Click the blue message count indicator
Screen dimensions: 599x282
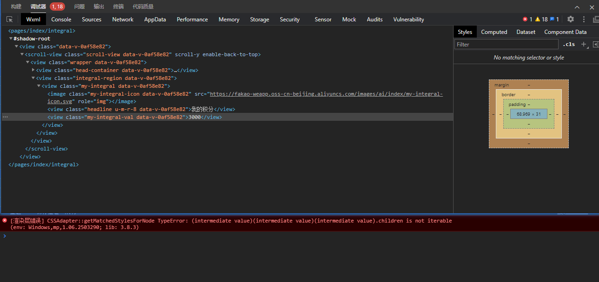[x=554, y=19]
